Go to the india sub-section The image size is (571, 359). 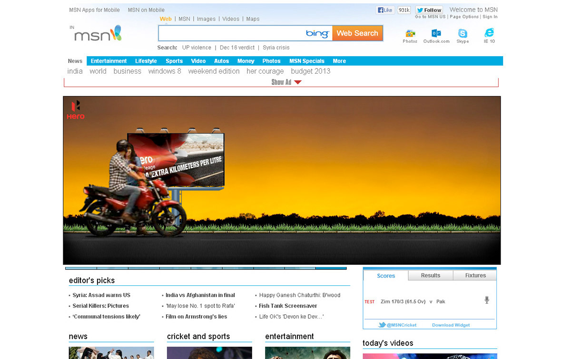[75, 71]
